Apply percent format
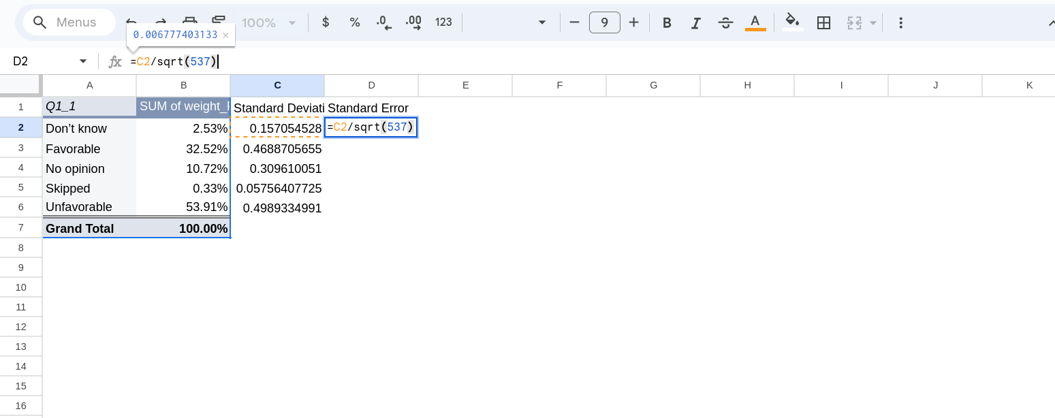Image resolution: width=1055 pixels, height=418 pixels. pos(355,22)
